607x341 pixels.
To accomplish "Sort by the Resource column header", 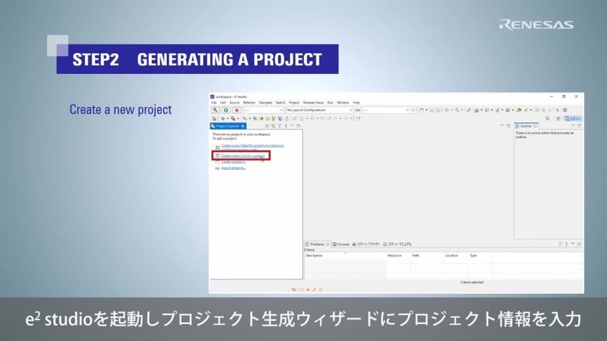I will tap(398, 256).
